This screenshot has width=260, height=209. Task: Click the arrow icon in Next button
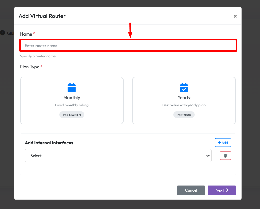[x=227, y=190]
